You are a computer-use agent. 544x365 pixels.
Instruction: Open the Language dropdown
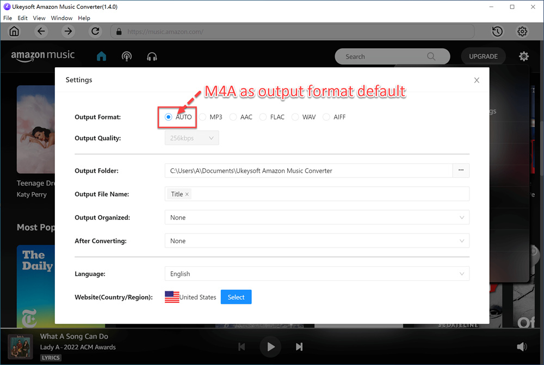317,274
